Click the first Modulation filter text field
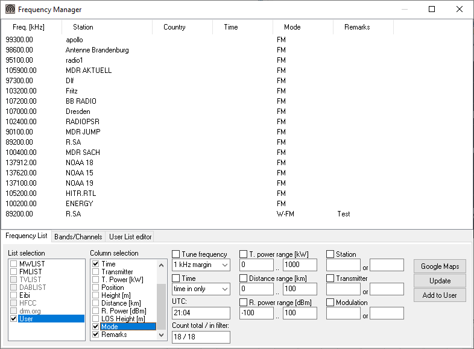Viewport: 474px width, 349px height. coord(343,313)
